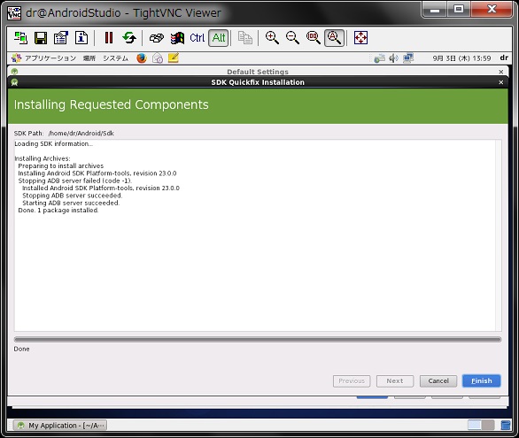The width and height of the screenshot is (519, 438).
Task: Send Ctrl+Alt+Del icon in toolbar
Action: 157,38
